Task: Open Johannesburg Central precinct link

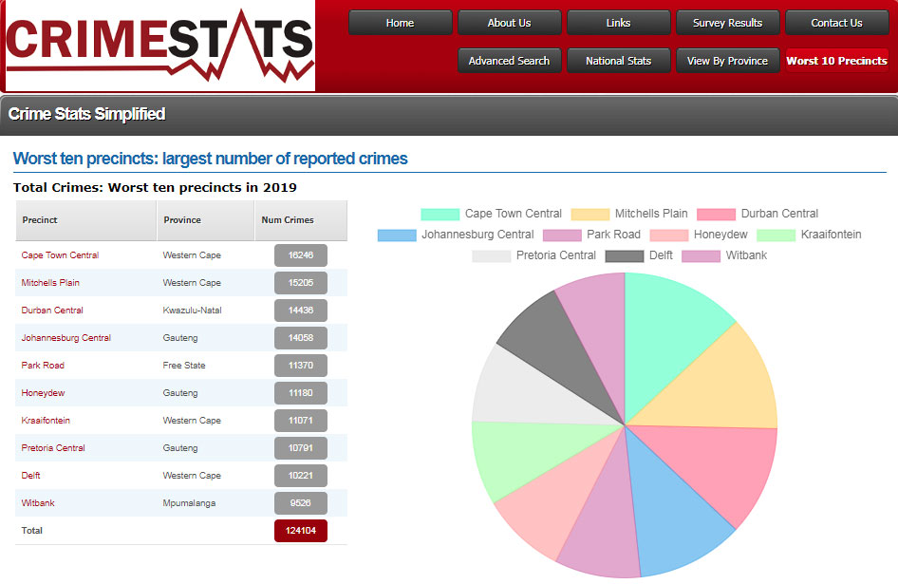Action: (65, 338)
